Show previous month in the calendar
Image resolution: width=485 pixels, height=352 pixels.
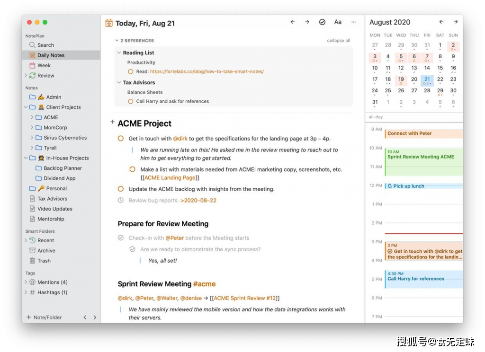pyautogui.click(x=441, y=22)
